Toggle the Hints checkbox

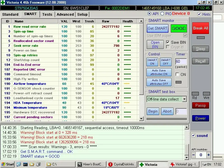coord(199,14)
